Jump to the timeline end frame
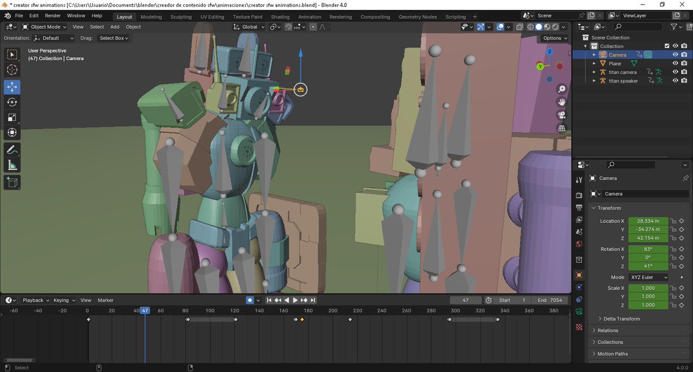 312,300
